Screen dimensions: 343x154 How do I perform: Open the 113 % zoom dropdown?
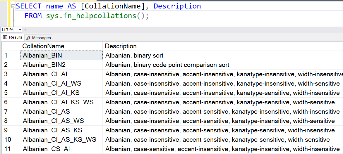20,30
